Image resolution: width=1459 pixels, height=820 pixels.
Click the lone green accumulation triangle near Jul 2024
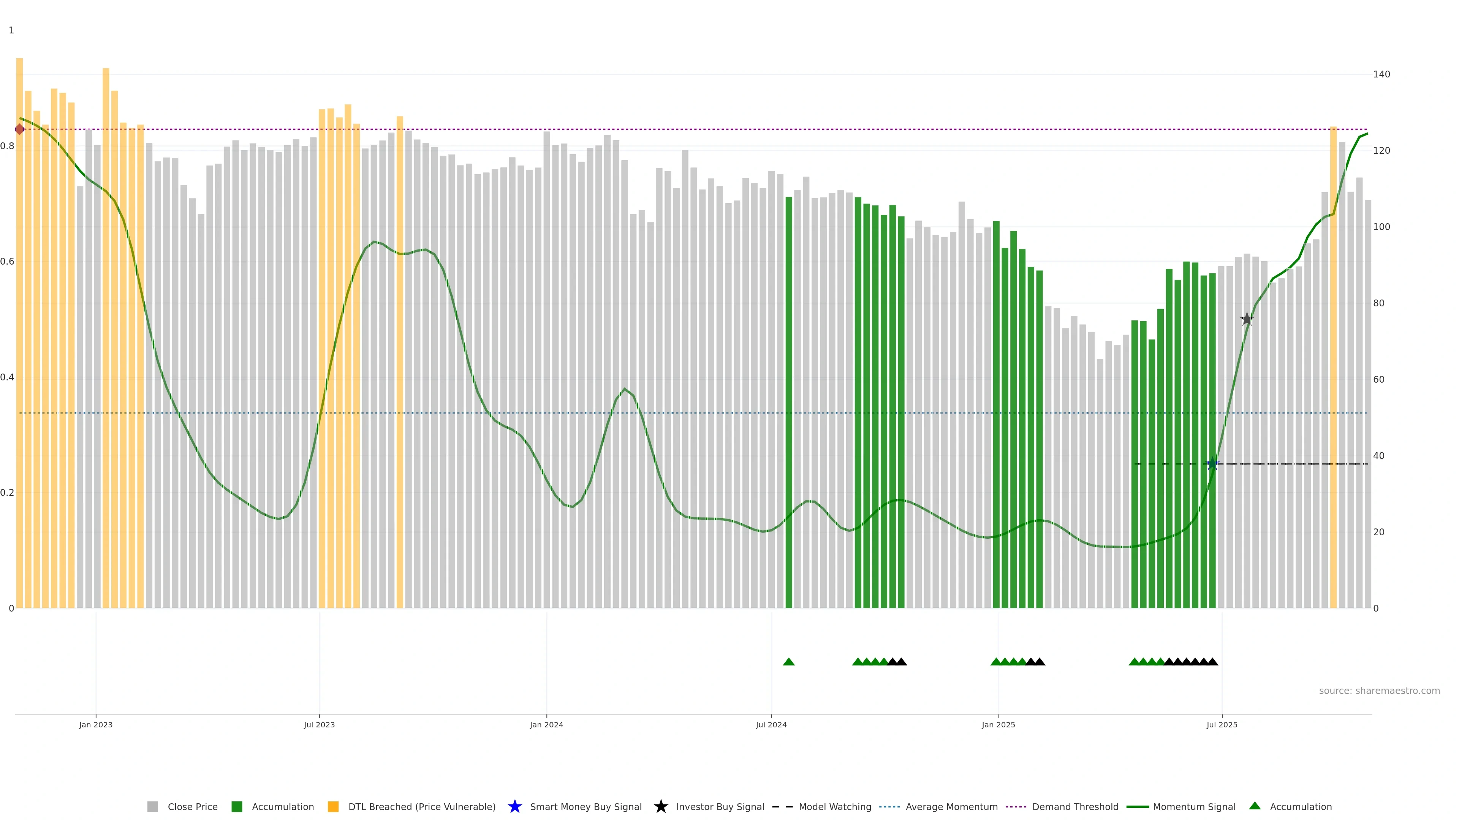click(788, 662)
